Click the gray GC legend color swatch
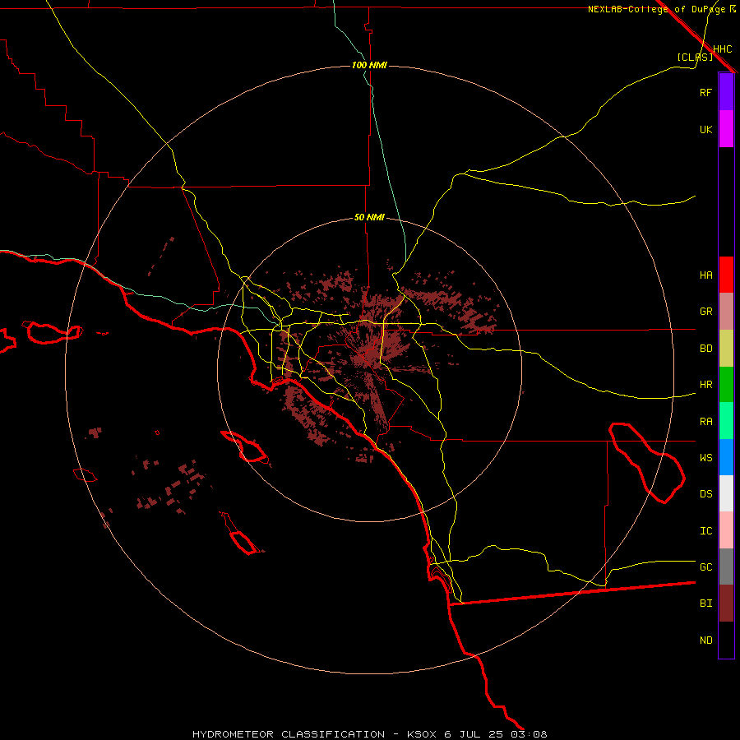The height and width of the screenshot is (740, 740). click(x=726, y=567)
